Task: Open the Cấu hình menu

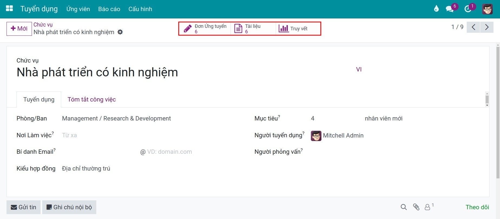Action: 140,9
